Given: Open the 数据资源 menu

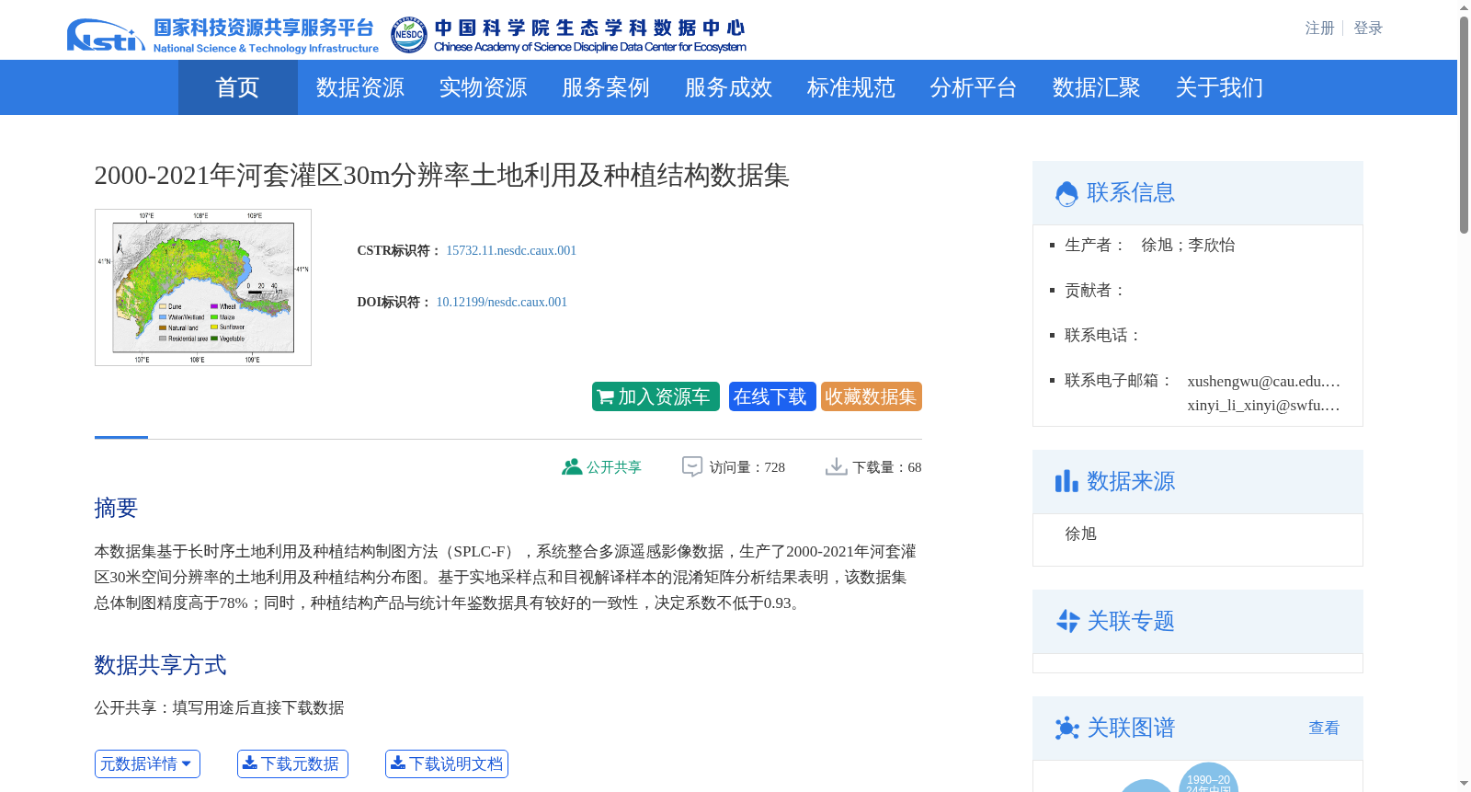Looking at the screenshot, I should [359, 87].
